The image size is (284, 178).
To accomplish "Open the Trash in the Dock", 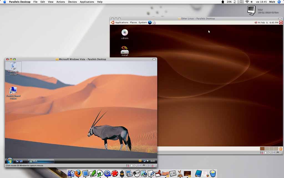I will pyautogui.click(x=213, y=174).
